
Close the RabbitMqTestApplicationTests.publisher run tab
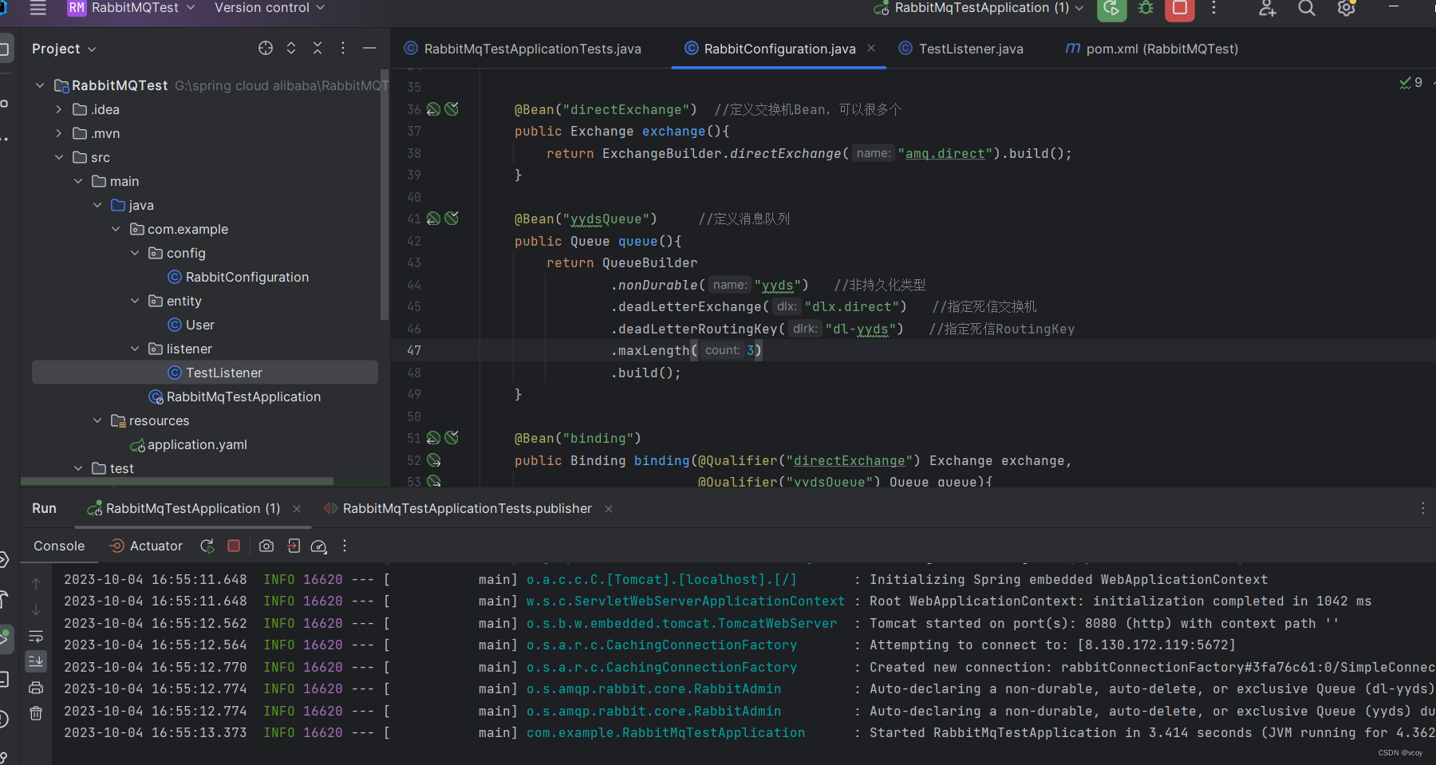tap(609, 508)
